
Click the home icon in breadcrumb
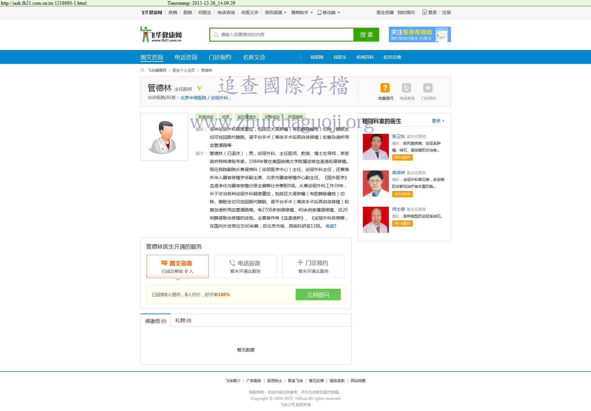143,70
